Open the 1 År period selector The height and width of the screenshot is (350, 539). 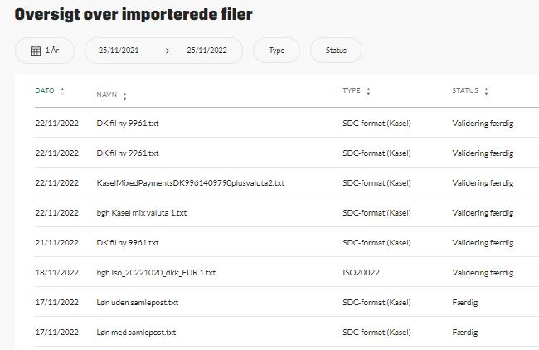coord(45,51)
